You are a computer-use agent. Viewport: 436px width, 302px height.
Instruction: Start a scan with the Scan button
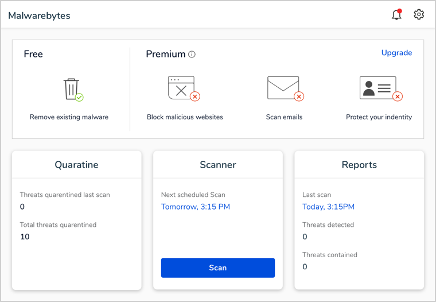[x=218, y=268]
